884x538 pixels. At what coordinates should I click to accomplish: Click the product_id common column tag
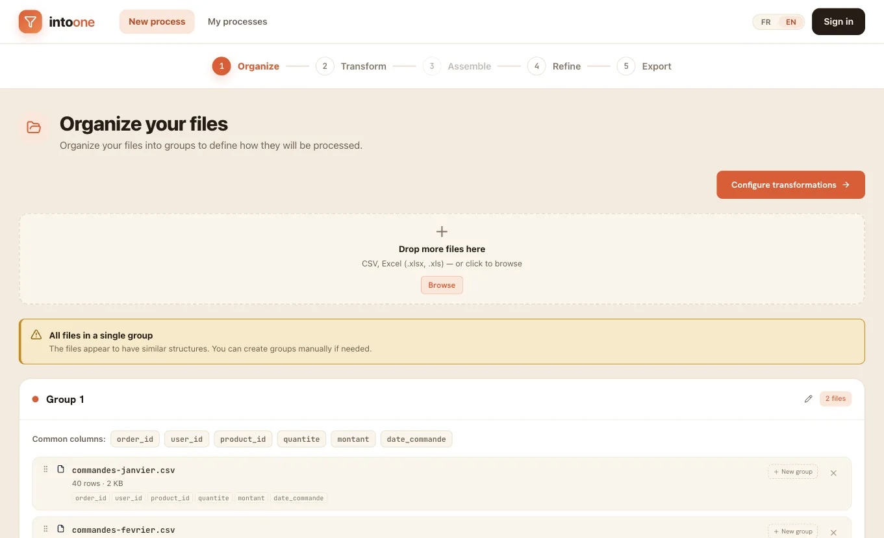[x=243, y=439]
